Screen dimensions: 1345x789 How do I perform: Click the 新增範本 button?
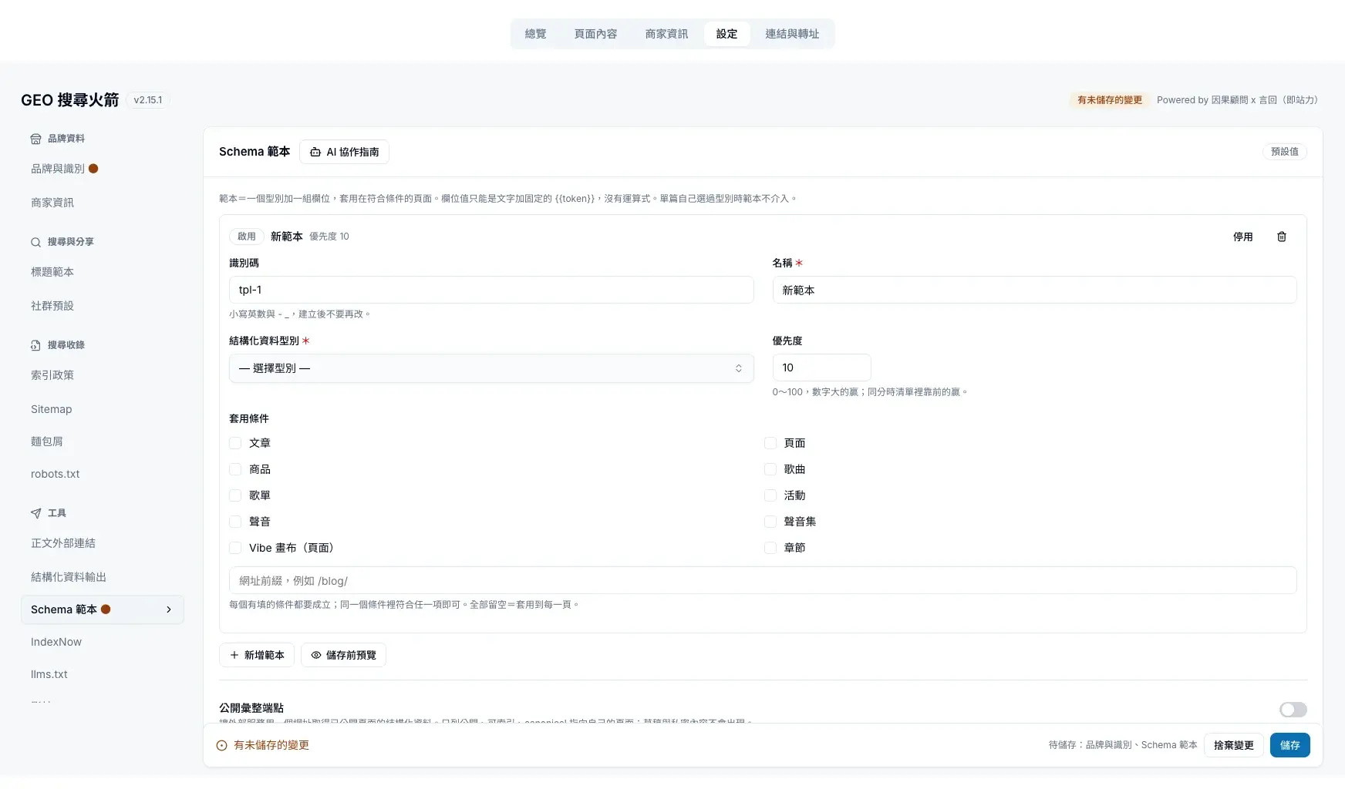(x=257, y=655)
